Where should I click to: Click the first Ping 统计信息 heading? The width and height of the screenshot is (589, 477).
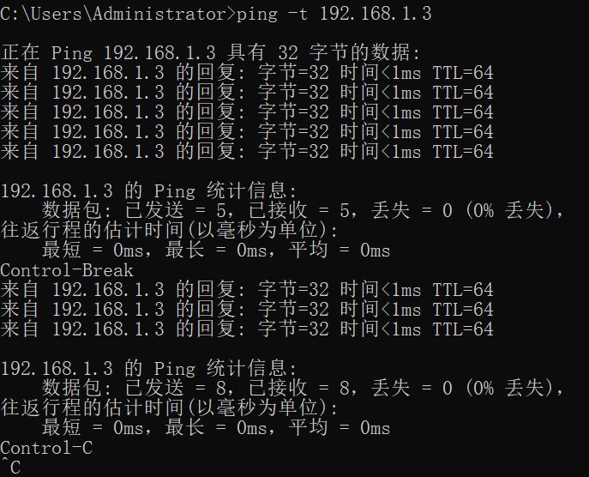(149, 191)
